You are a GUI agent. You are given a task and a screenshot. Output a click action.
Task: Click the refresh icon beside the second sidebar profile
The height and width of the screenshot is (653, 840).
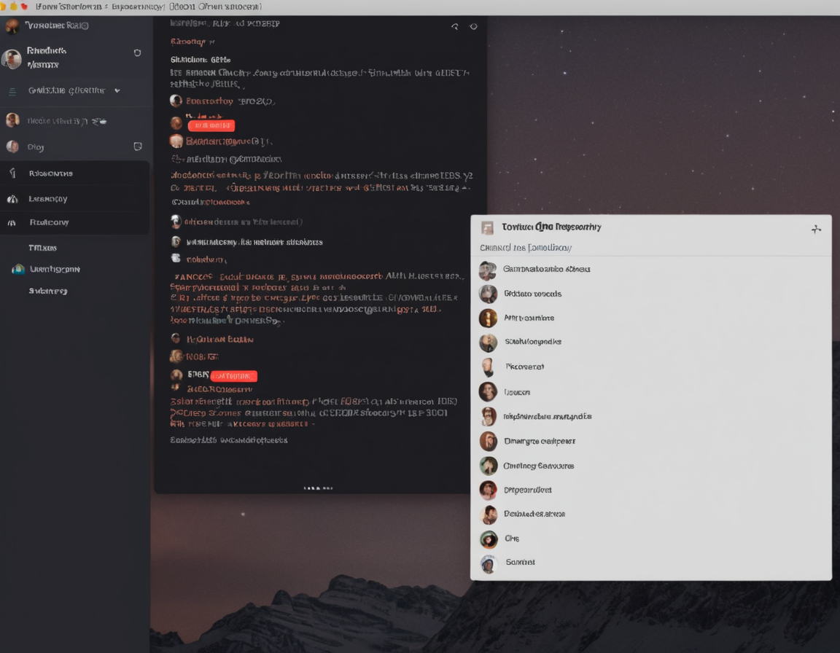tap(137, 52)
